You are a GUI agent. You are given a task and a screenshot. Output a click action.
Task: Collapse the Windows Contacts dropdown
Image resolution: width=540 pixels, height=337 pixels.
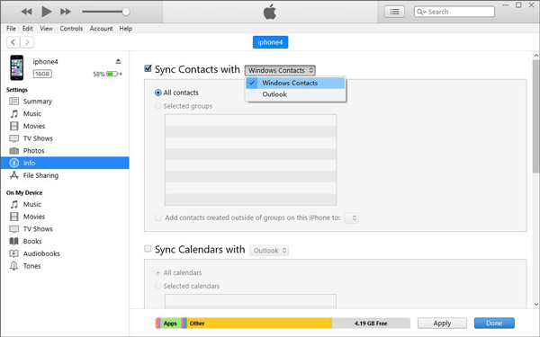click(280, 70)
